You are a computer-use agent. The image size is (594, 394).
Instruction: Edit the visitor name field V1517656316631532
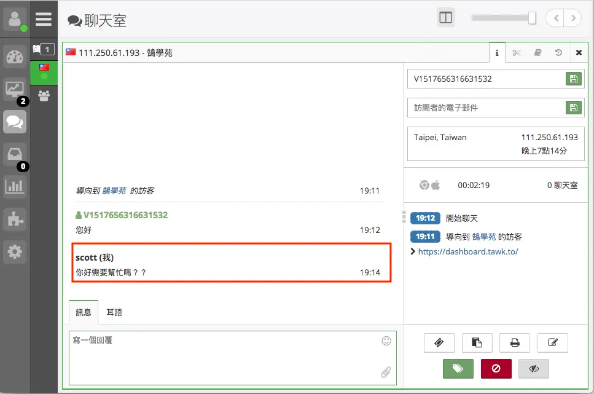click(x=487, y=79)
